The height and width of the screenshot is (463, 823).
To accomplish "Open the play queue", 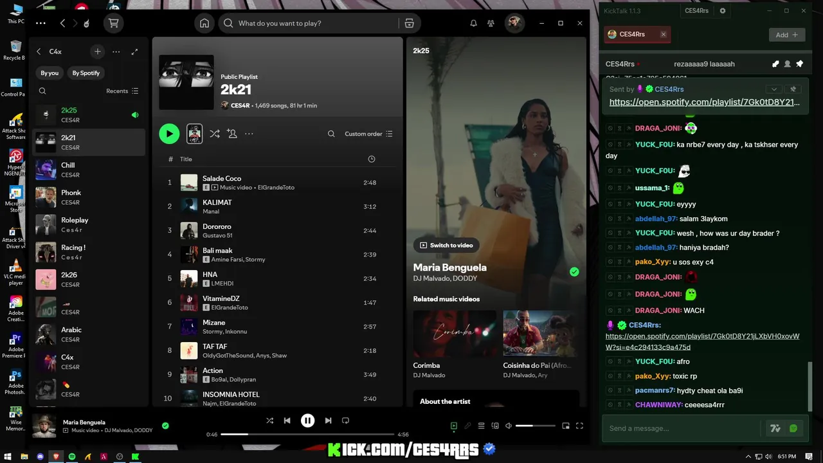I will point(481,426).
